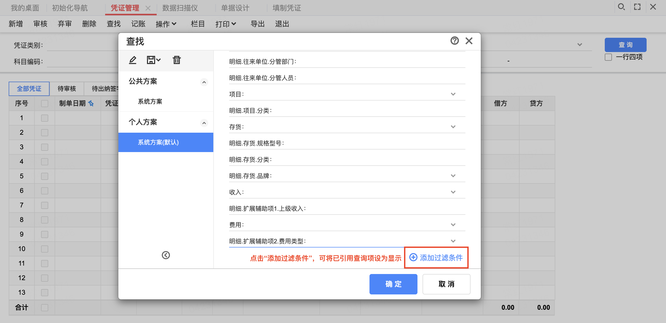The image size is (666, 323).
Task: Check the box for row 1
Action: (44, 118)
